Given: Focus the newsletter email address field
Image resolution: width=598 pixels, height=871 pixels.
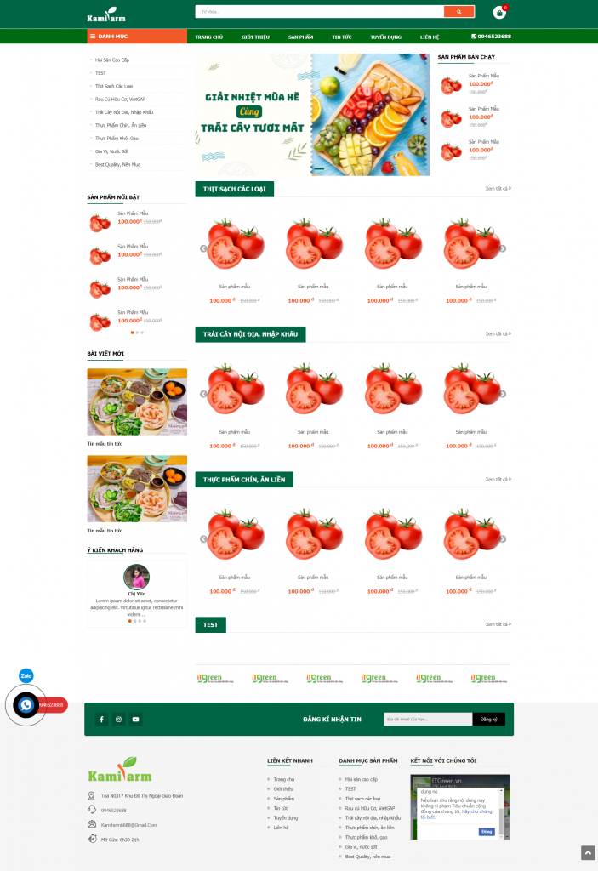Looking at the screenshot, I should (x=428, y=720).
